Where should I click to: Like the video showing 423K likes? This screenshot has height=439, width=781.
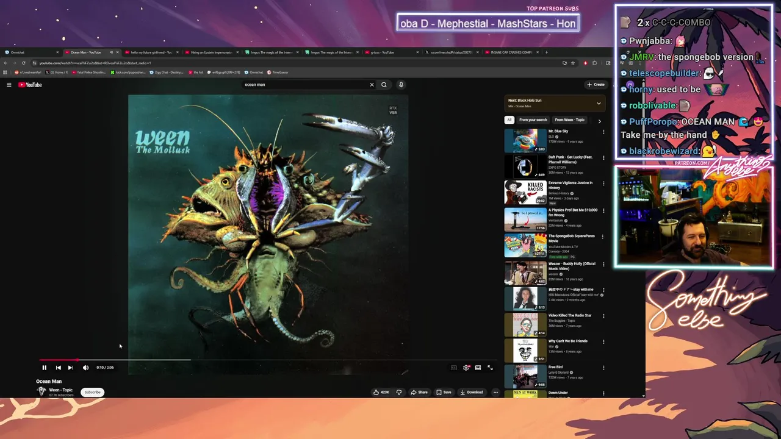381,392
